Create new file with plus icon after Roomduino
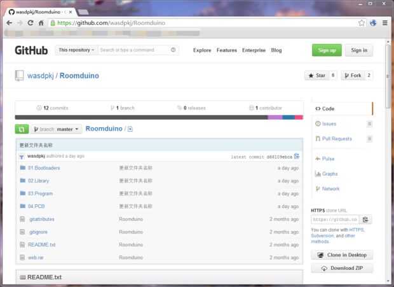The height and width of the screenshot is (287, 394). click(x=130, y=129)
